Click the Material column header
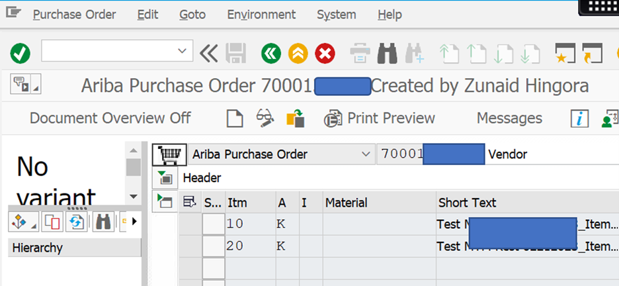 [x=380, y=203]
